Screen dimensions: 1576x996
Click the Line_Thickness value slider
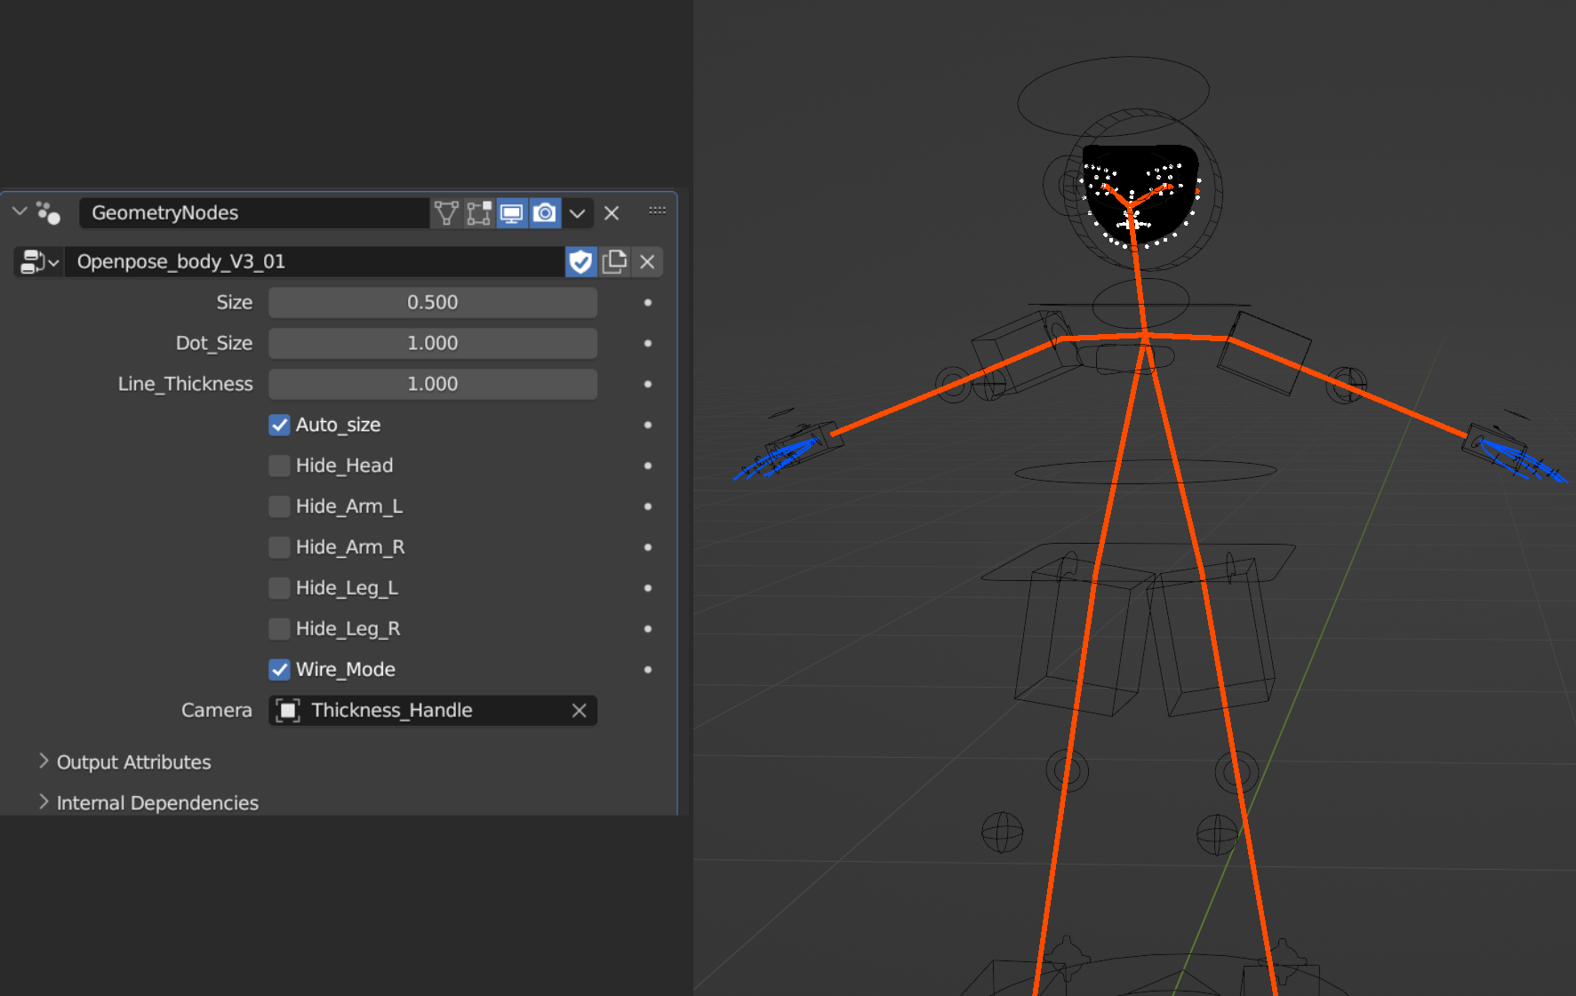433,384
